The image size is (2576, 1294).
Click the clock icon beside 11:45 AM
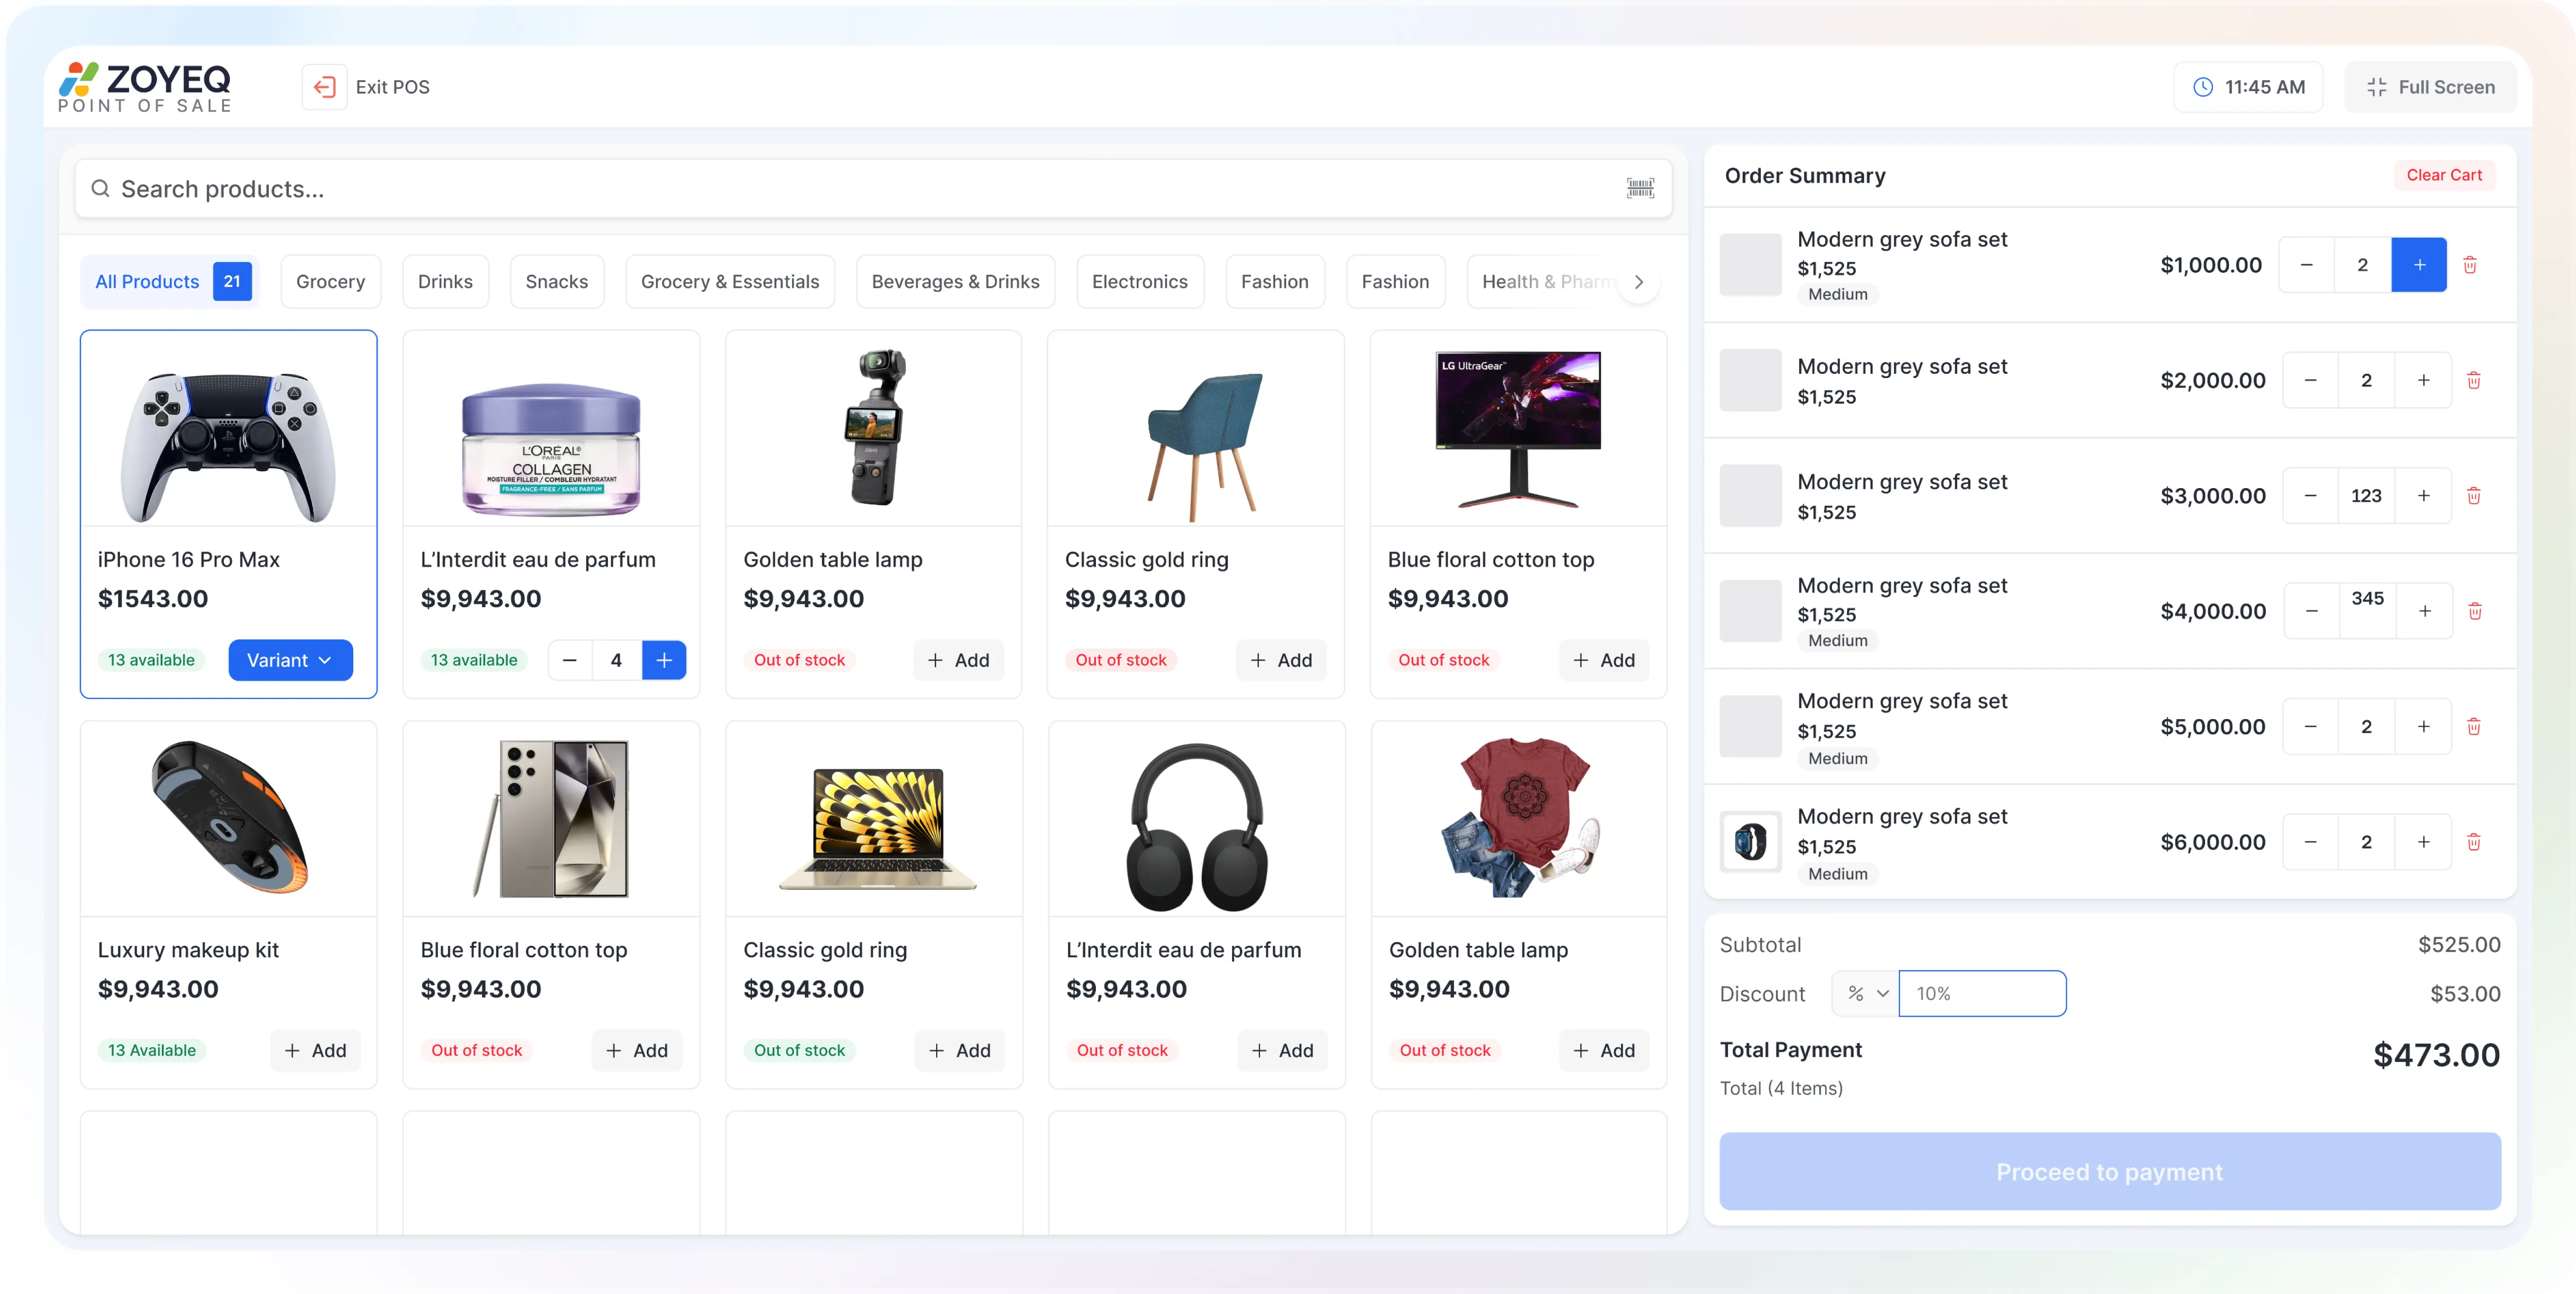2202,87
